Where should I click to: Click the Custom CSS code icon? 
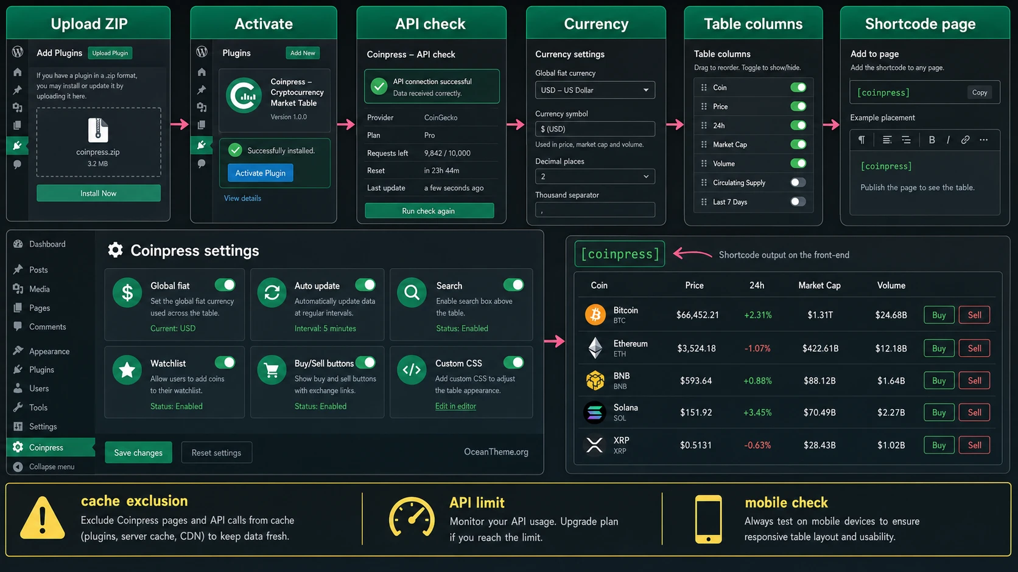(412, 370)
